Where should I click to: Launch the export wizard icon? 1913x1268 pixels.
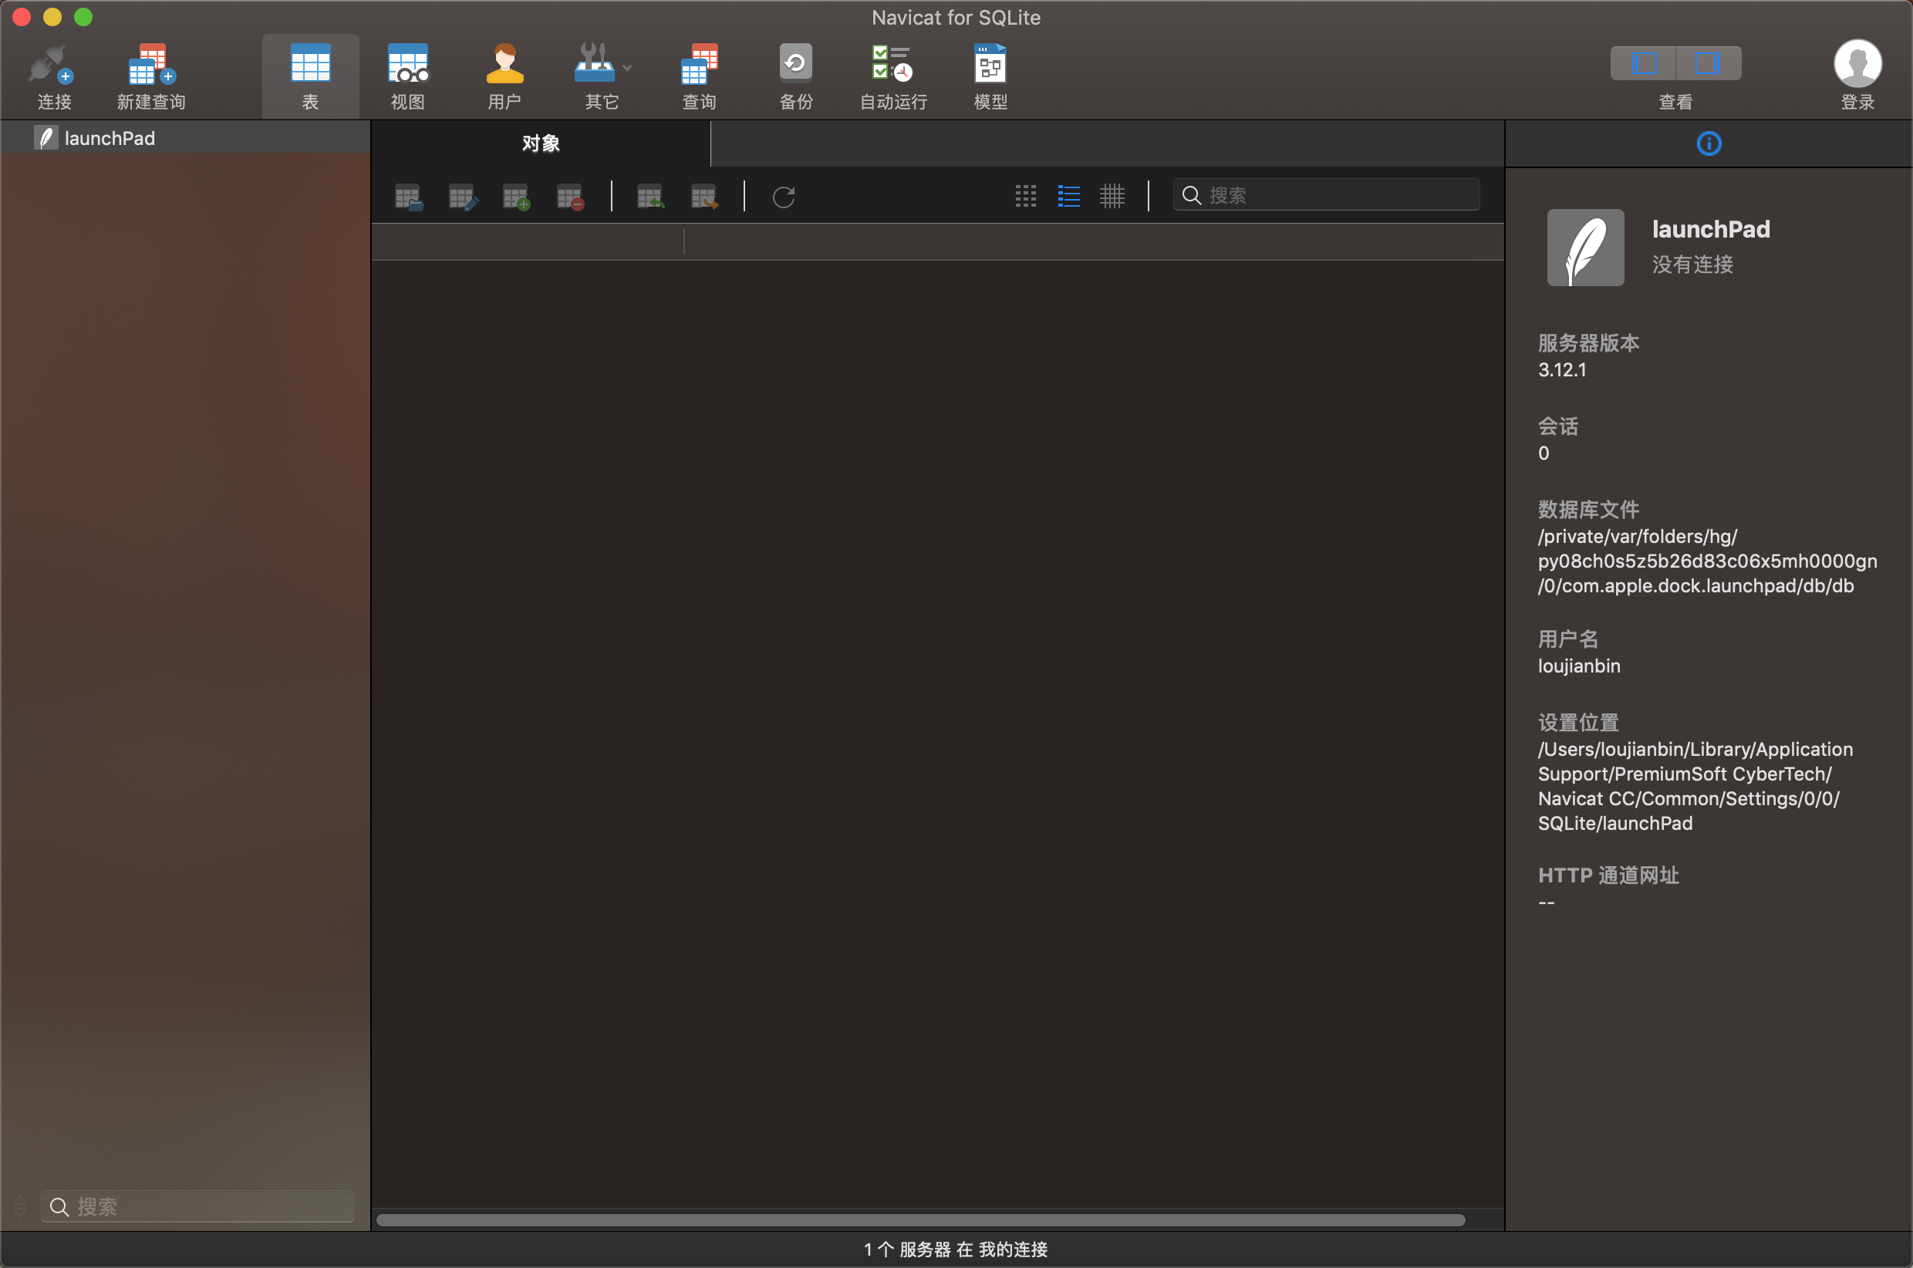coord(704,197)
